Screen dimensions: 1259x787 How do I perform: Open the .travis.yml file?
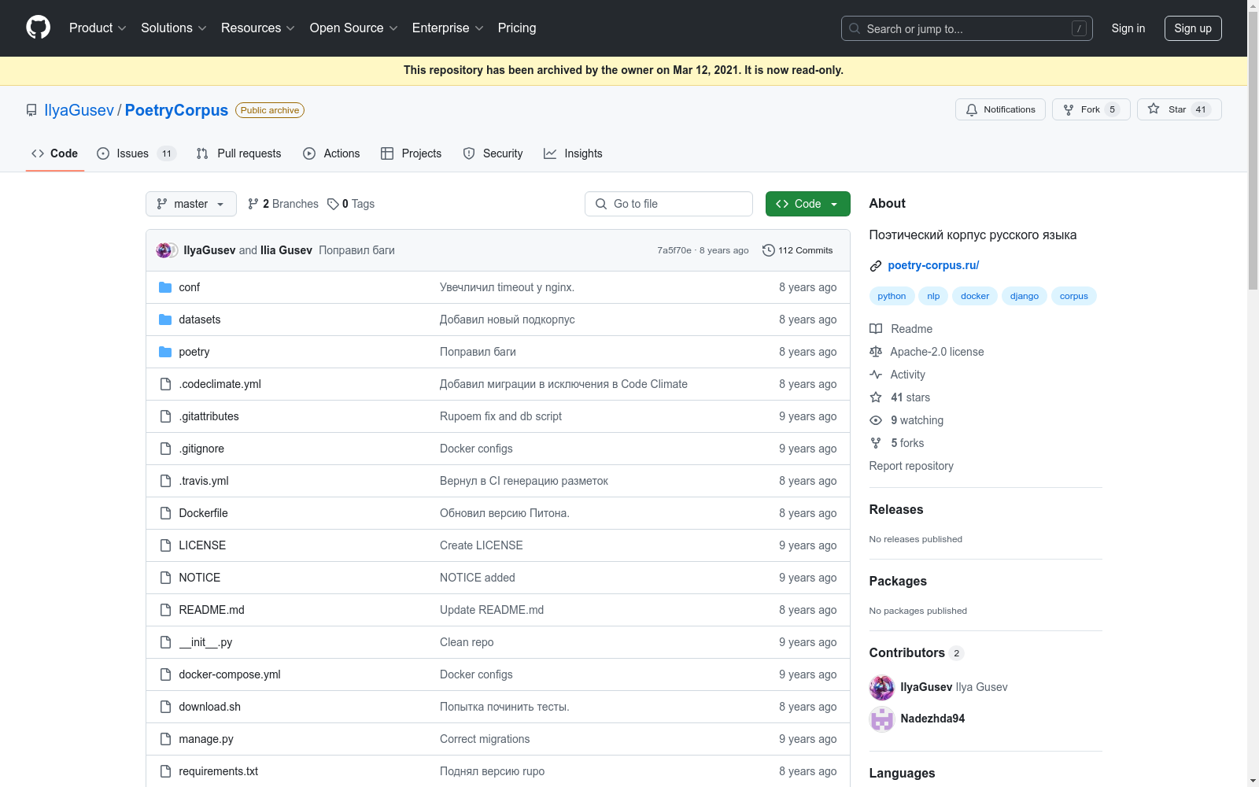(204, 481)
